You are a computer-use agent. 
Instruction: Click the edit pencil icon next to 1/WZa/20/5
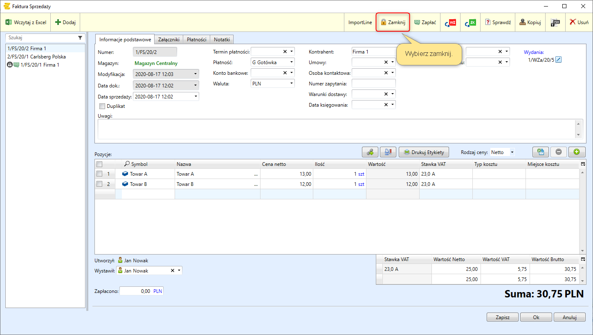click(x=559, y=60)
